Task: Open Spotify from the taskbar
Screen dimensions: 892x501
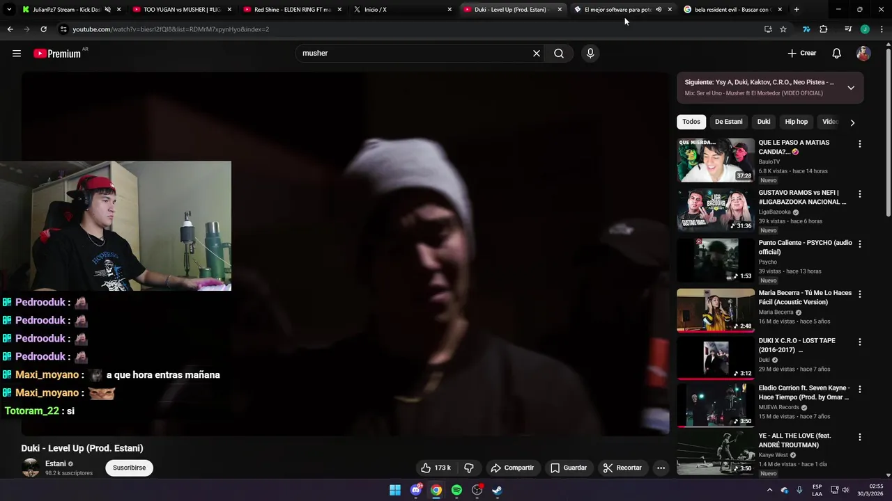Action: click(456, 490)
